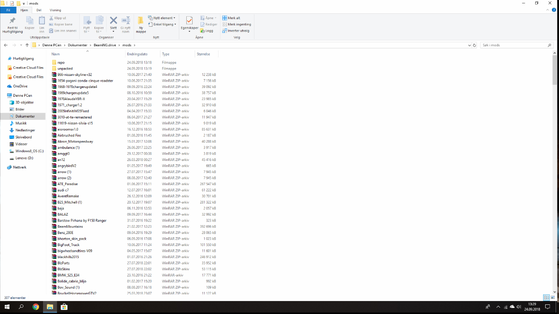
Task: Click the Gi nytt navn rename icon
Action: (x=125, y=20)
